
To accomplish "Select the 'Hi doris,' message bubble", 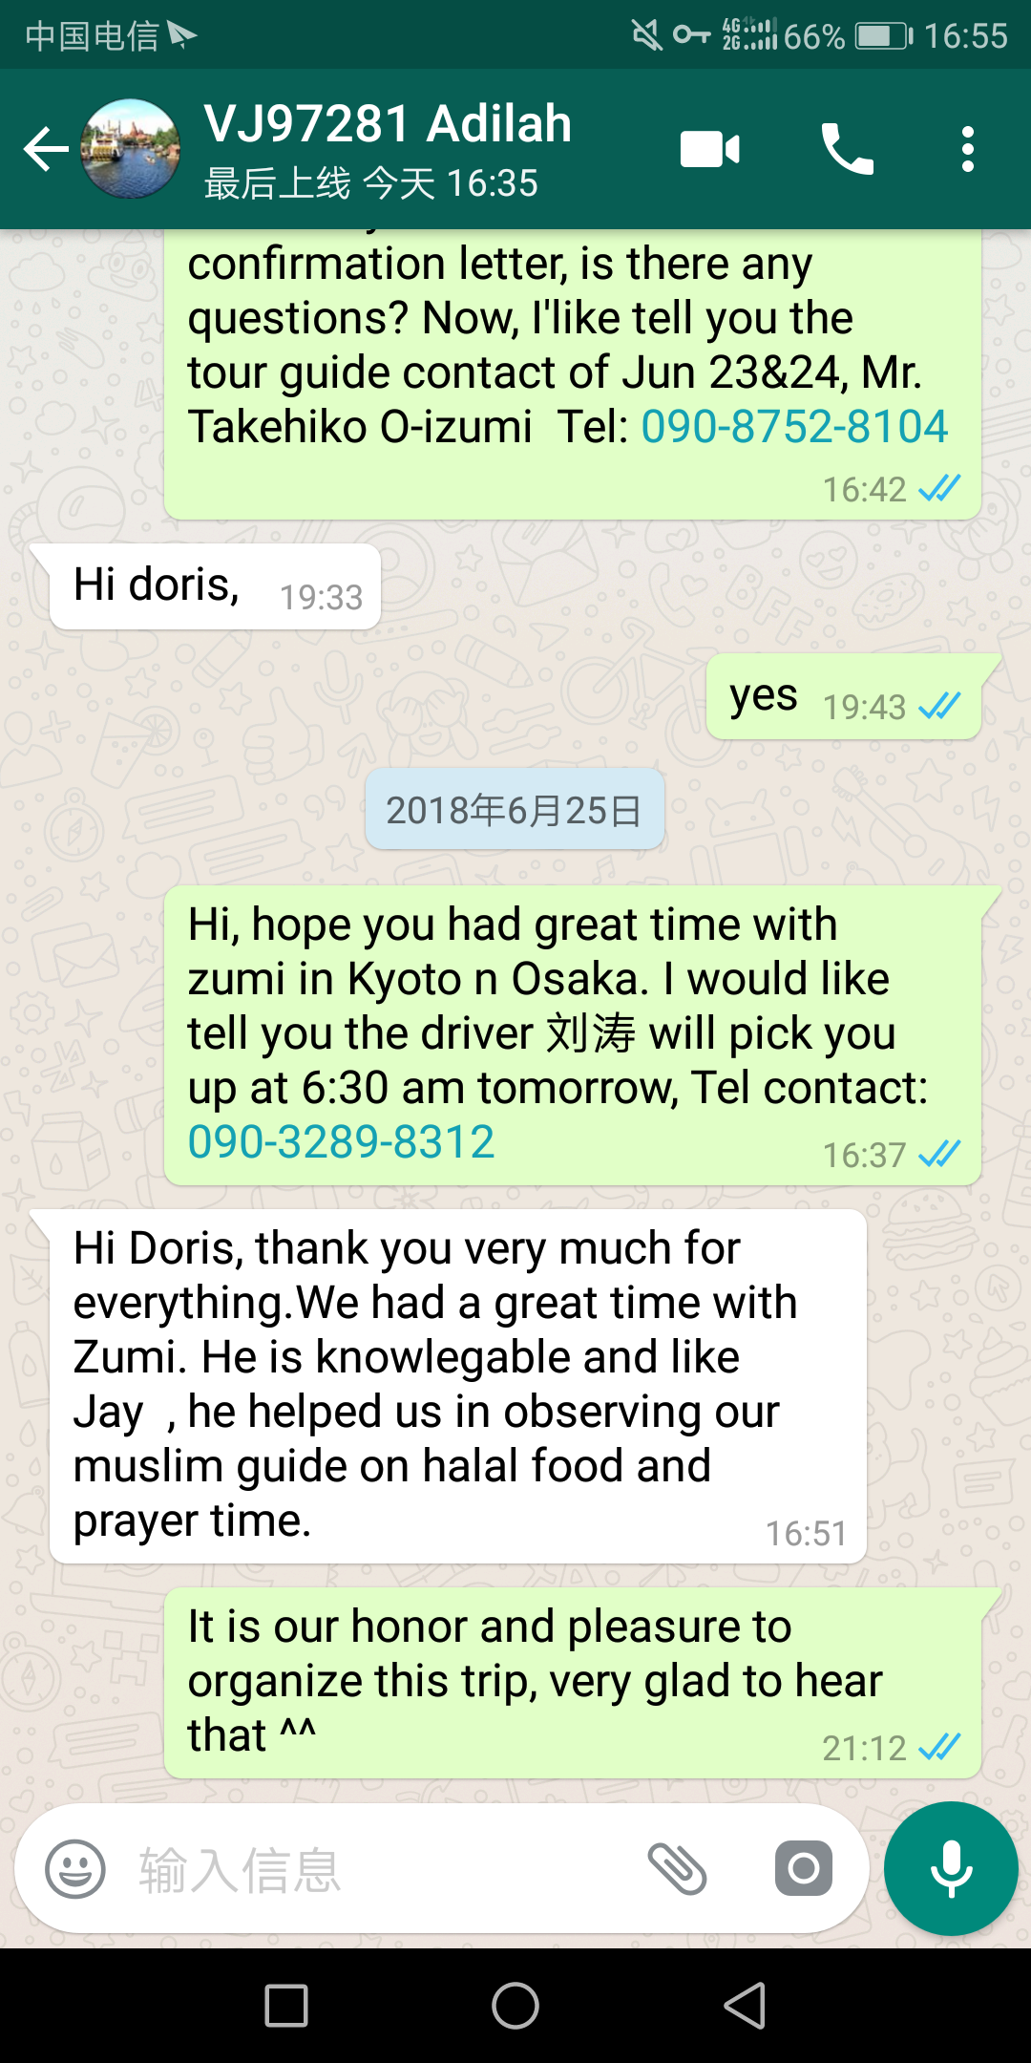I will [x=215, y=586].
